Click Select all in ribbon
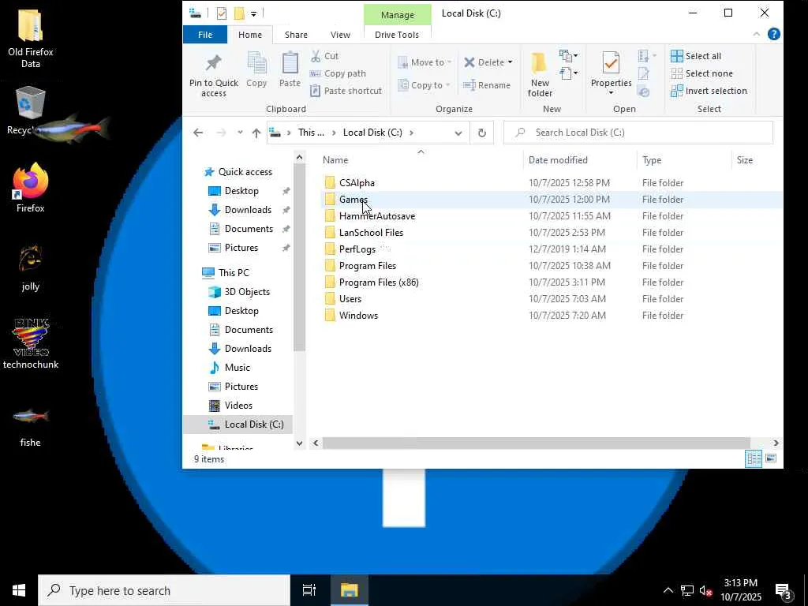The image size is (808, 606). [x=696, y=56]
